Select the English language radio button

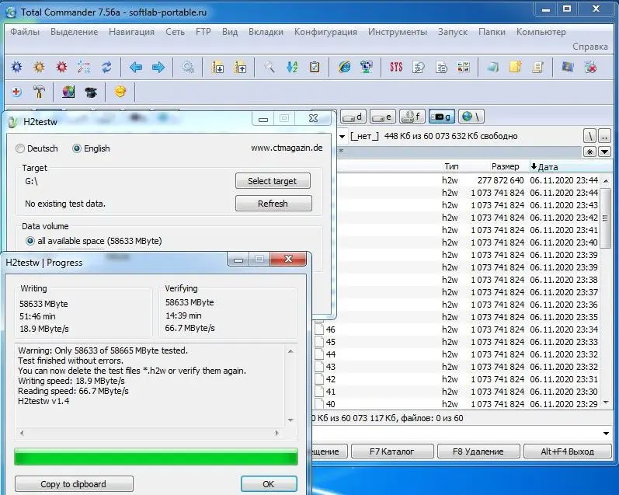(x=77, y=148)
